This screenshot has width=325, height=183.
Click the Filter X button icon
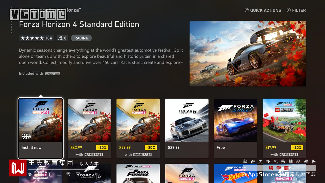click(x=289, y=10)
